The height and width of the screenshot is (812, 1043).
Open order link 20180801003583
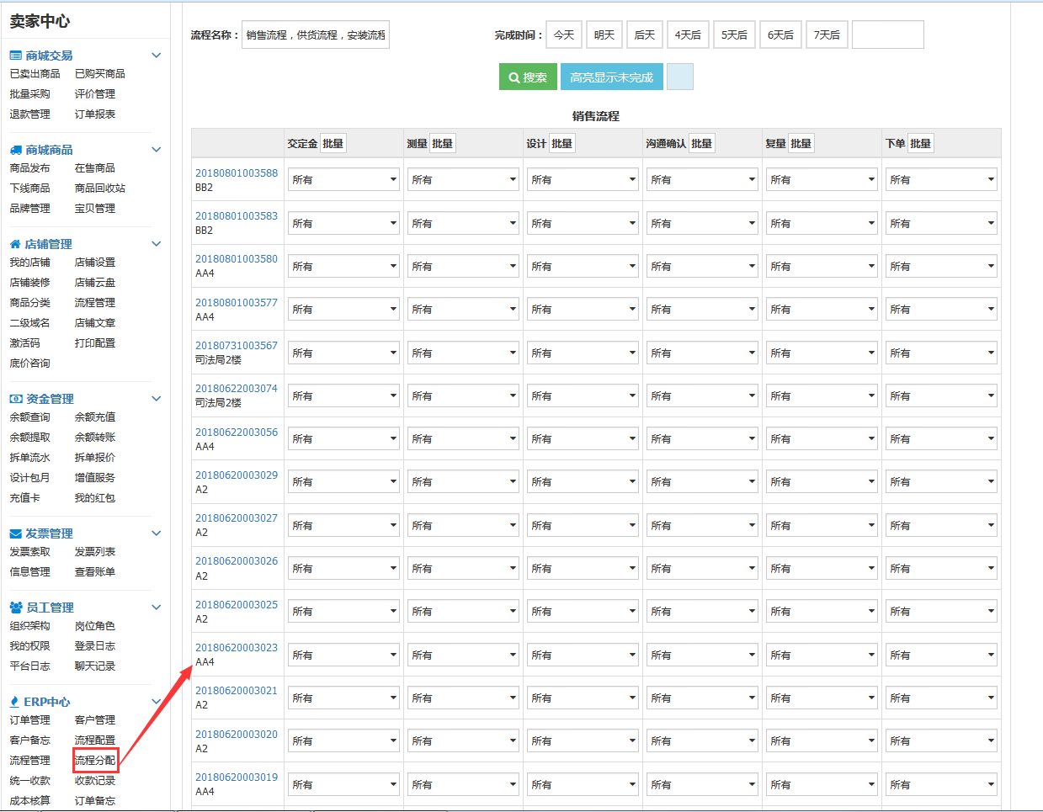tap(237, 216)
